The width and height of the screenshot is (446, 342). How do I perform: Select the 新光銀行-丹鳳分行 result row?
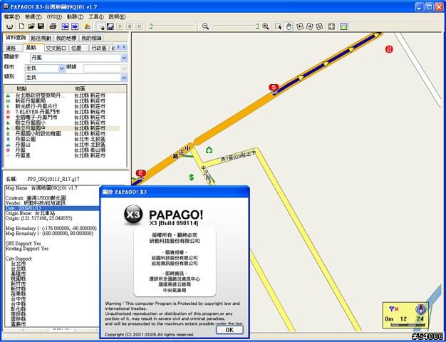(x=62, y=106)
